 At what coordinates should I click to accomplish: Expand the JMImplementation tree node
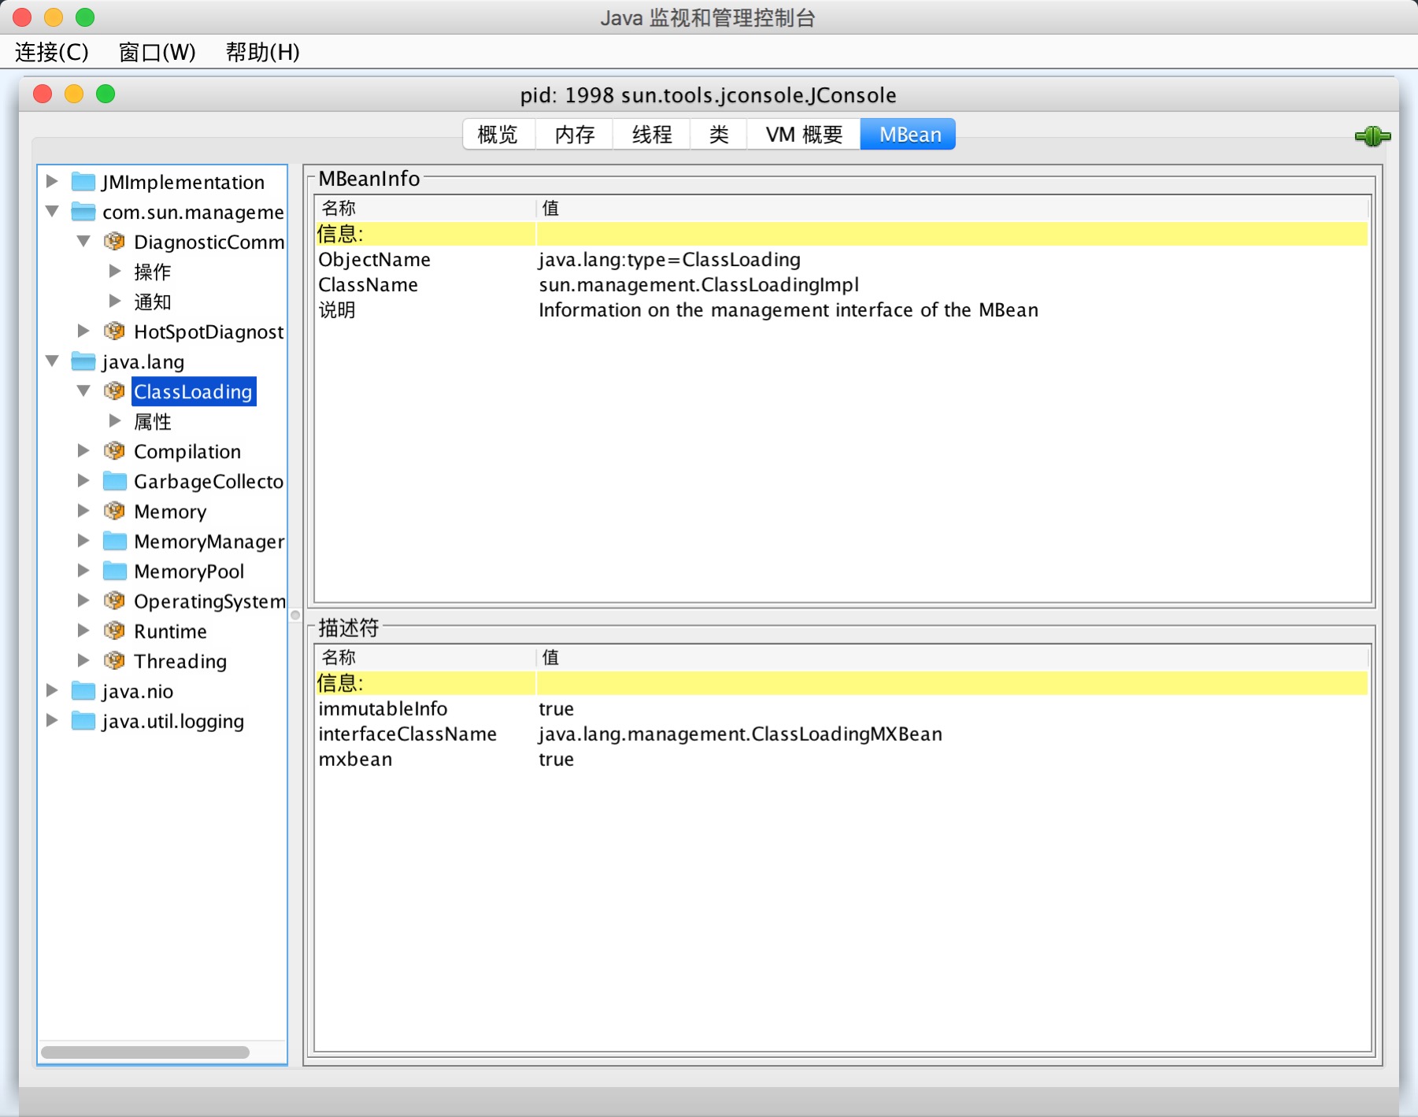[52, 181]
